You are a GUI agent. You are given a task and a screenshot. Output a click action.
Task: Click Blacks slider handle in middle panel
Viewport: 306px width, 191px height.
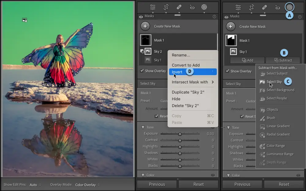point(180,166)
